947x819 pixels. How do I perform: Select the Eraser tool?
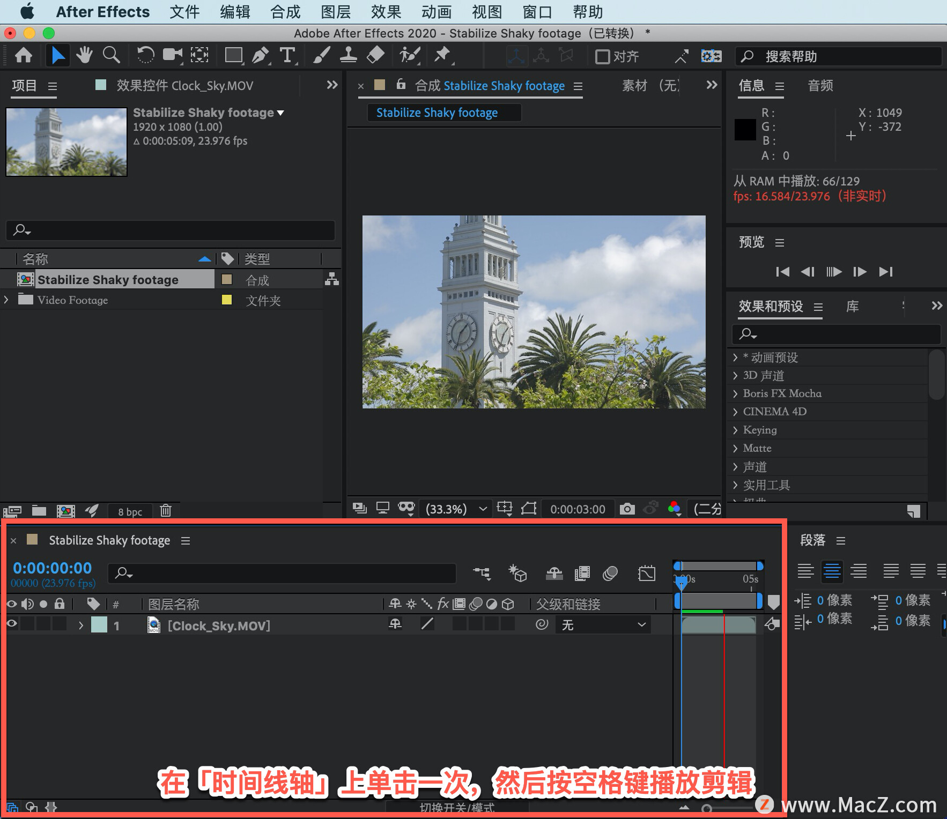click(x=375, y=55)
